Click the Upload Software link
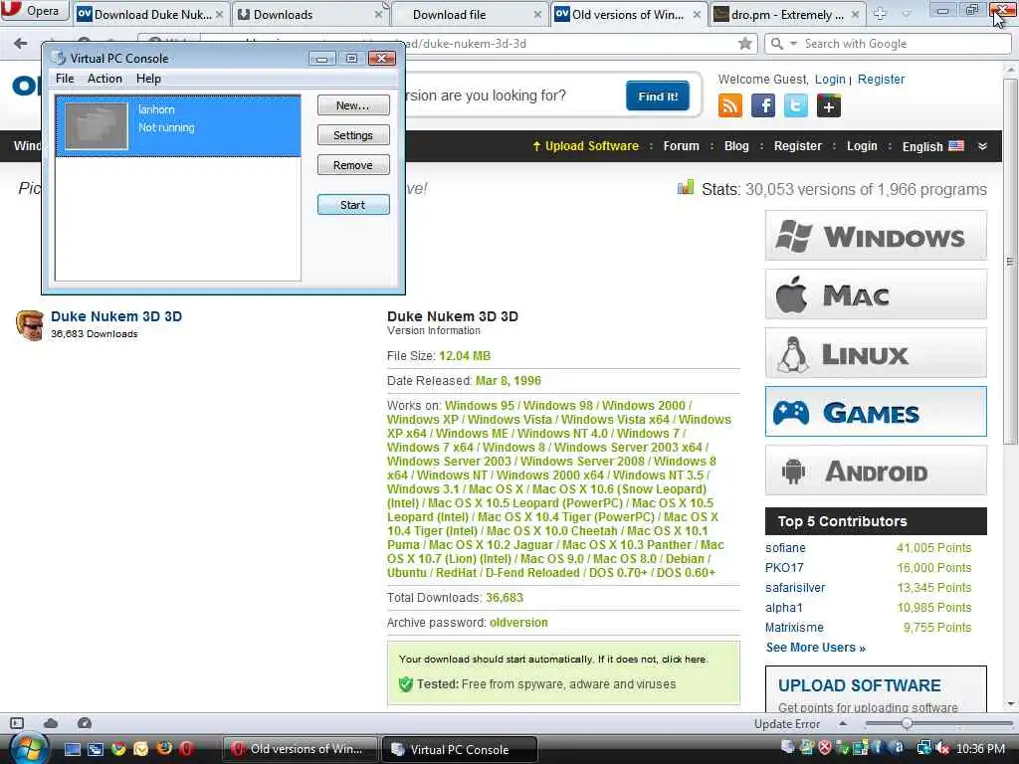This screenshot has height=764, width=1019. pyautogui.click(x=585, y=146)
